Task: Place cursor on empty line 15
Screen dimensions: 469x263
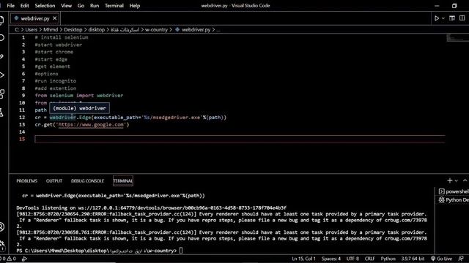Action: point(240,139)
